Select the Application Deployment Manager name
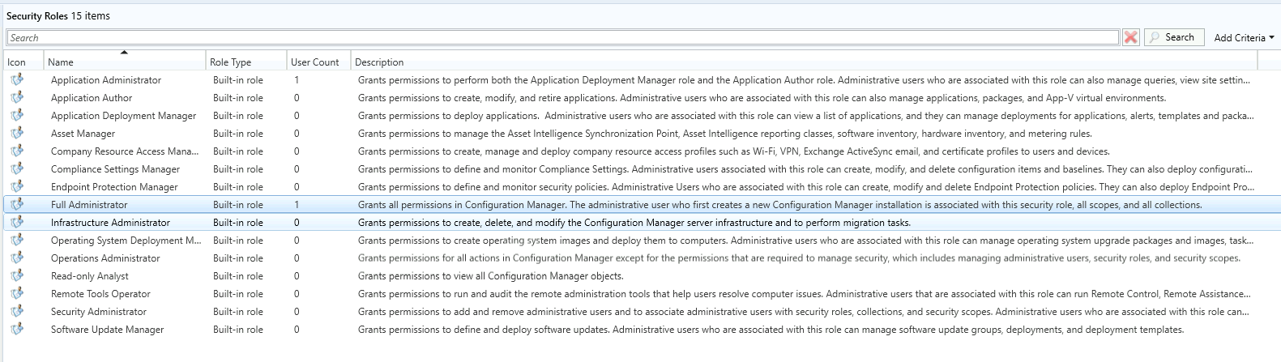 pos(123,116)
